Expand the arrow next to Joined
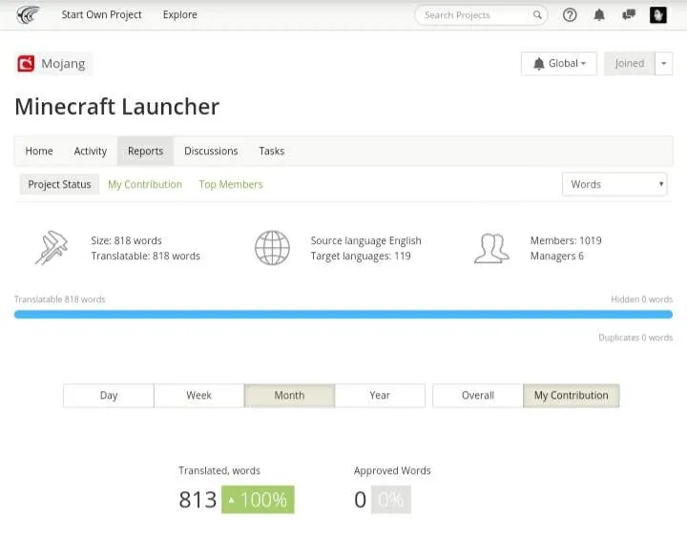687x535 pixels. tap(664, 64)
